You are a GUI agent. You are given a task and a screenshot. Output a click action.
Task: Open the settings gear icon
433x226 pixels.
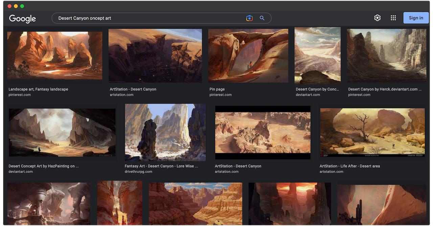377,18
